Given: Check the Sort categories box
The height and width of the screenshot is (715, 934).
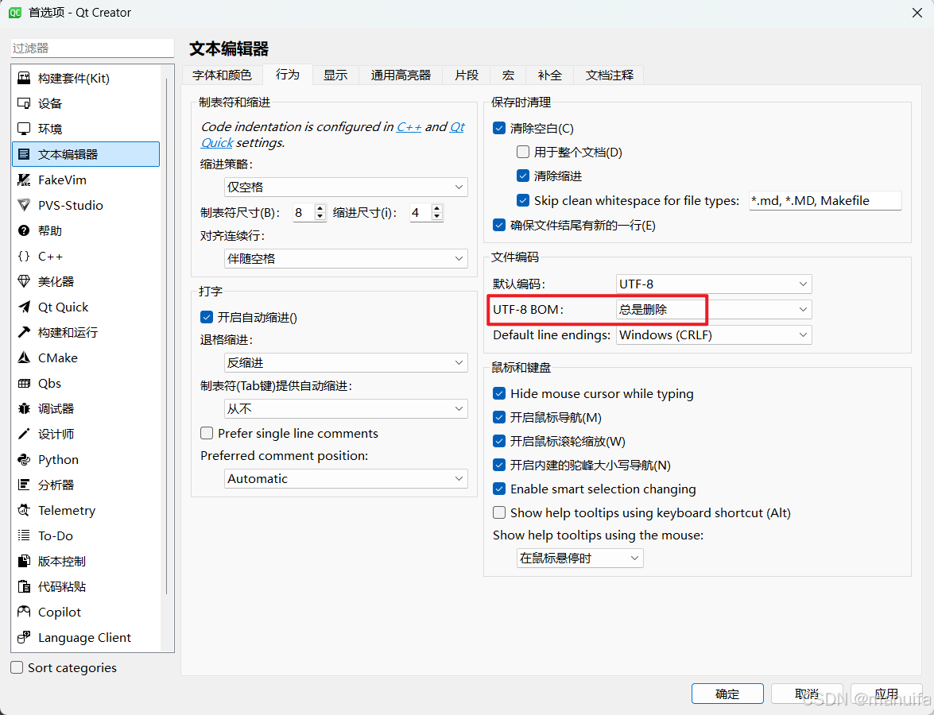Looking at the screenshot, I should pos(17,667).
